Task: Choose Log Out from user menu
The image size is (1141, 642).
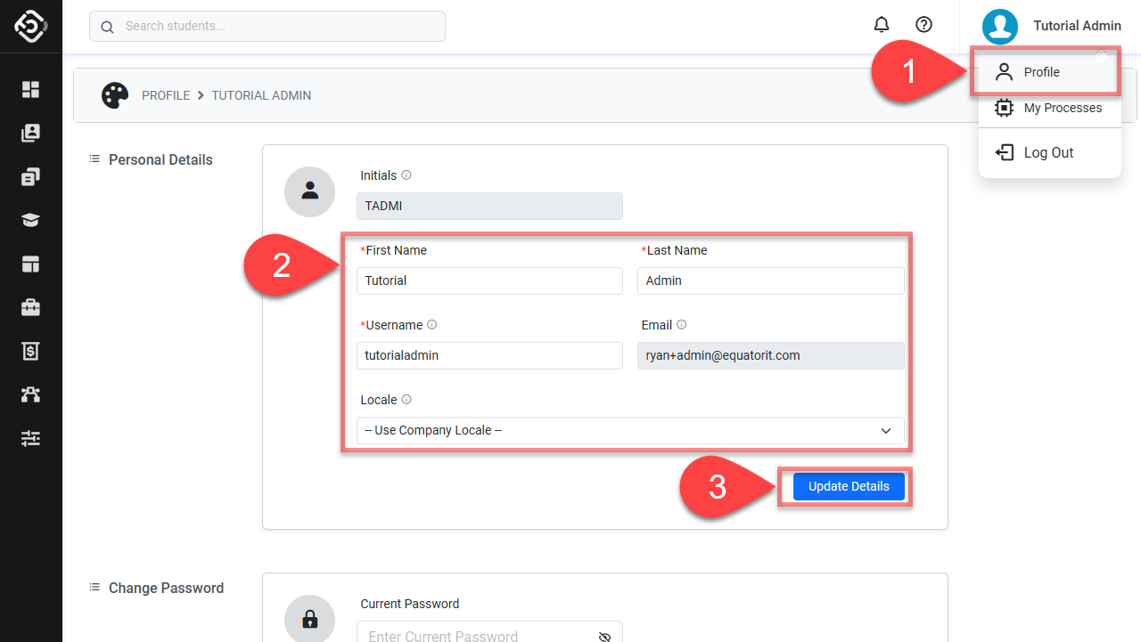Action: (x=1048, y=152)
